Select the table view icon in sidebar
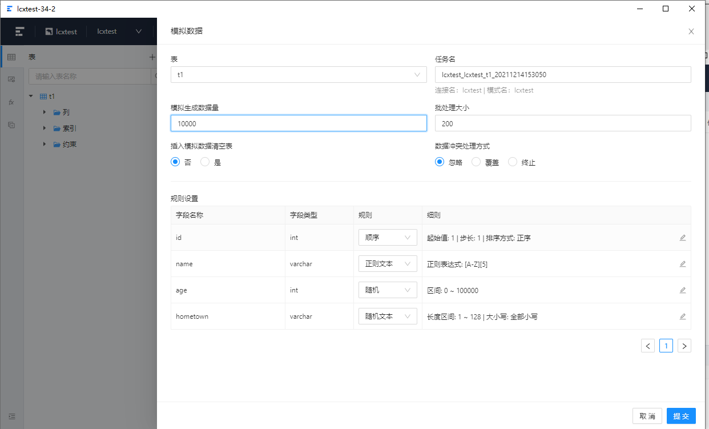 pos(11,57)
